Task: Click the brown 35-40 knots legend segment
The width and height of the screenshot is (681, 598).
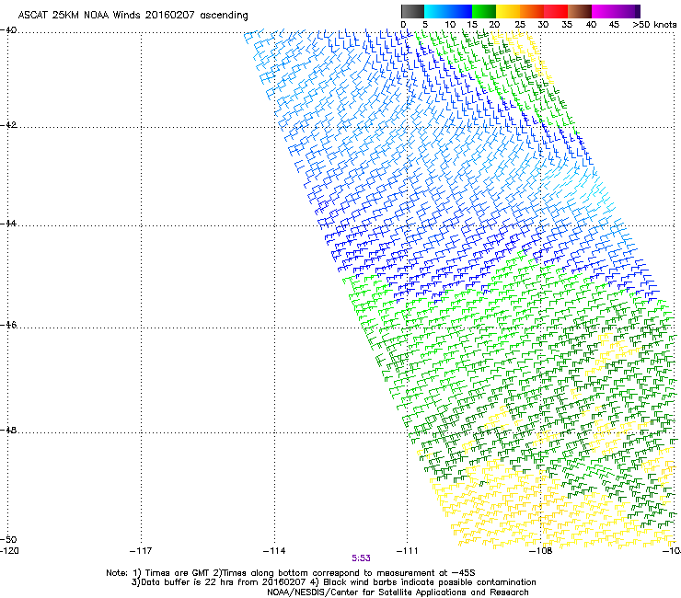Action: pos(580,11)
